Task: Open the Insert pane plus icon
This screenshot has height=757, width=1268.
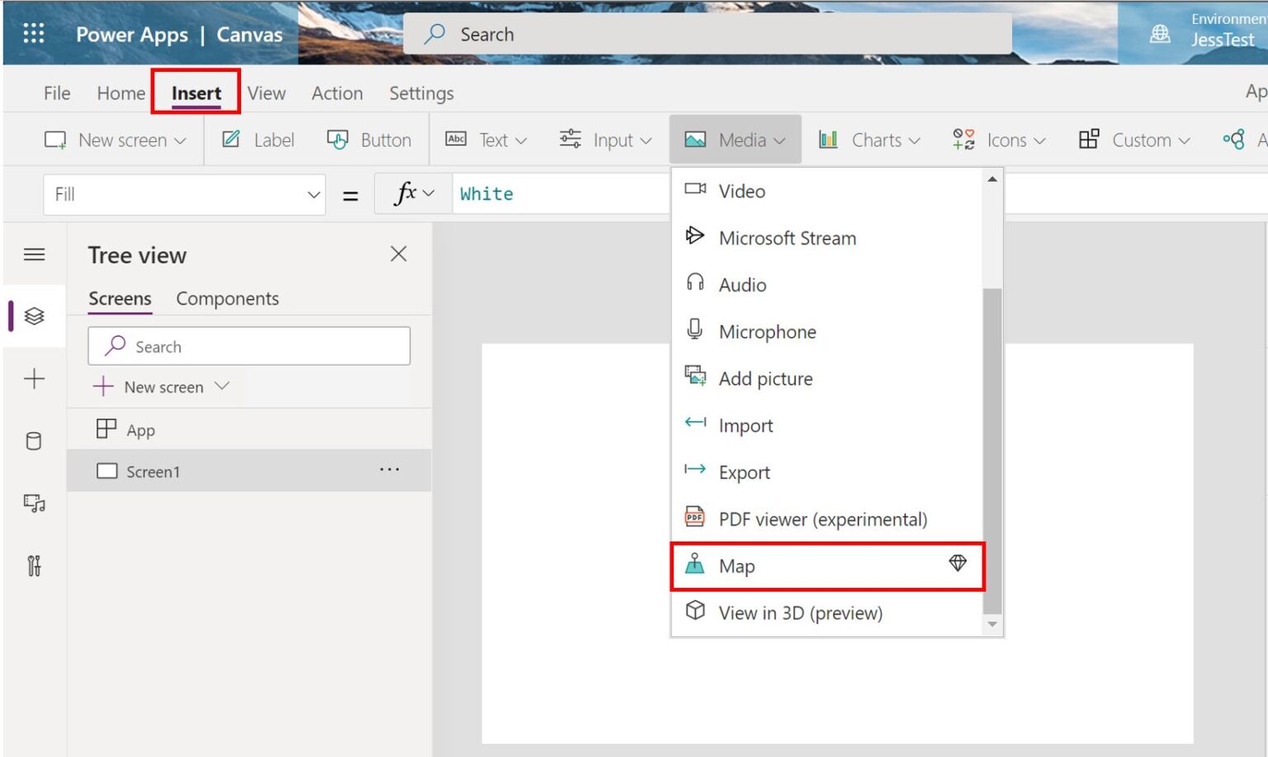Action: tap(34, 379)
